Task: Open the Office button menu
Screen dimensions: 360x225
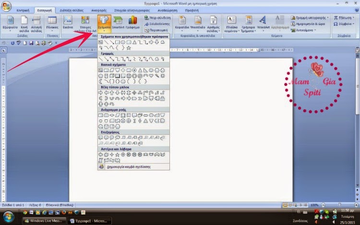Action: coord(6,6)
